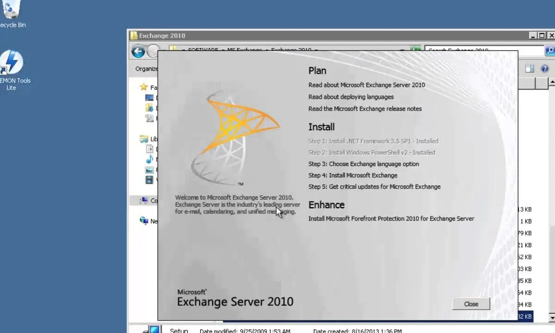This screenshot has height=333, width=555.
Task: Click Step 2: Install Windows PowerShell v2
Action: (372, 153)
